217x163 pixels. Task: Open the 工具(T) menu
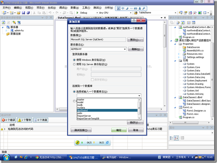pyautogui.click(x=86, y=8)
